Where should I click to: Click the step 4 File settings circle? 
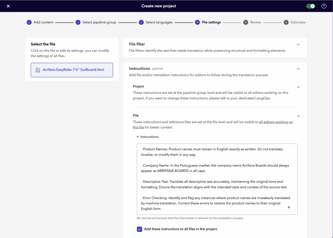pyautogui.click(x=197, y=22)
